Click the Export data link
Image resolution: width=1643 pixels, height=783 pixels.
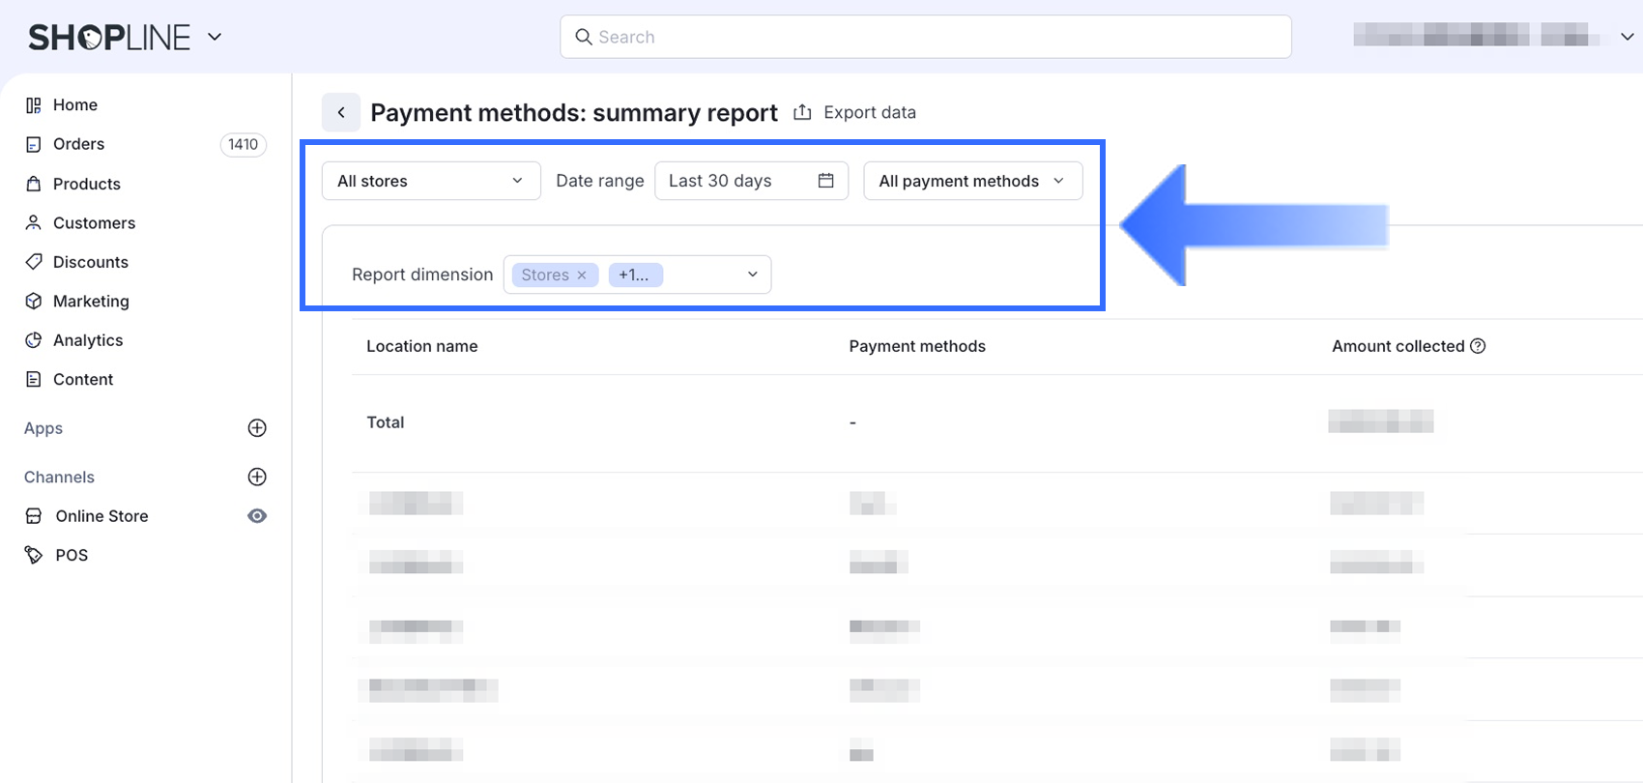pos(869,112)
